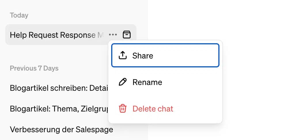This screenshot has width=284, height=140.
Task: Archive the Help Request Response chat
Action: click(127, 35)
